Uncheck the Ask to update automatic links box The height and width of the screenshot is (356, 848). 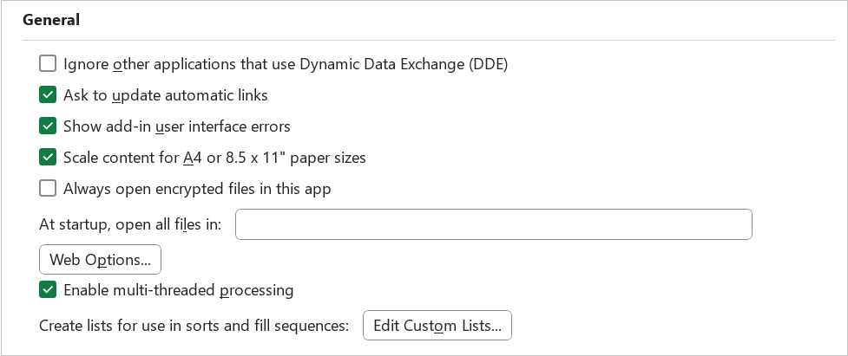48,95
